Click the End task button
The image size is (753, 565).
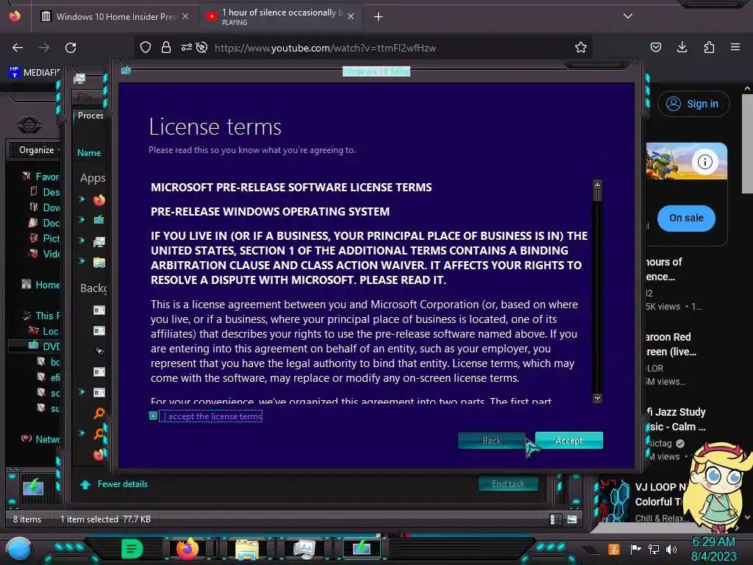(x=508, y=484)
